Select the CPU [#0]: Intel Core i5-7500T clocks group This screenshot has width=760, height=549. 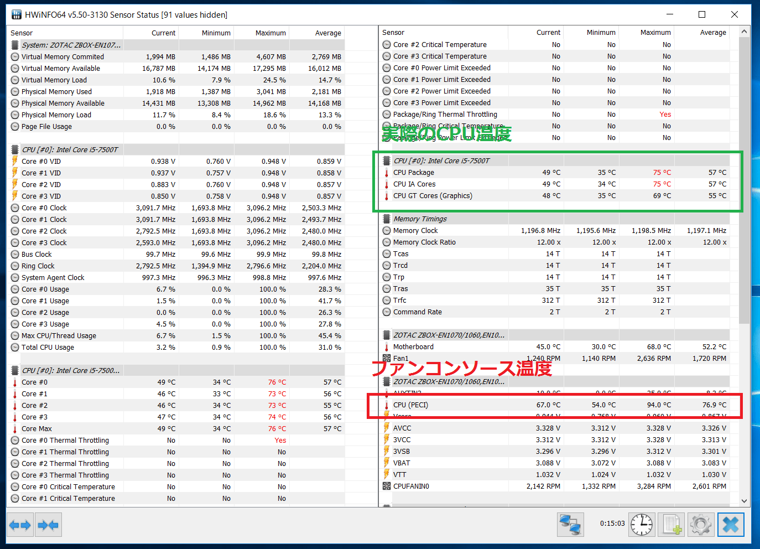tap(176, 149)
